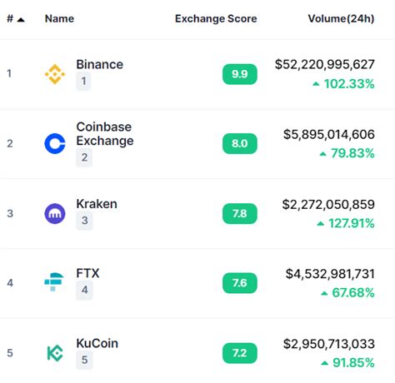Viewport: 395px width, 383px height.
Task: Sort the table by Exchange Score
Action: [x=216, y=18]
